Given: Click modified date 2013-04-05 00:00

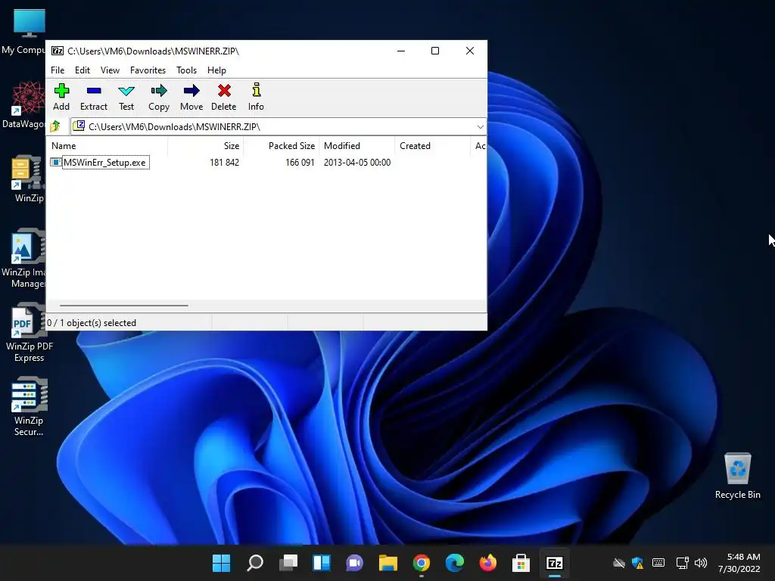Looking at the screenshot, I should 357,163.
